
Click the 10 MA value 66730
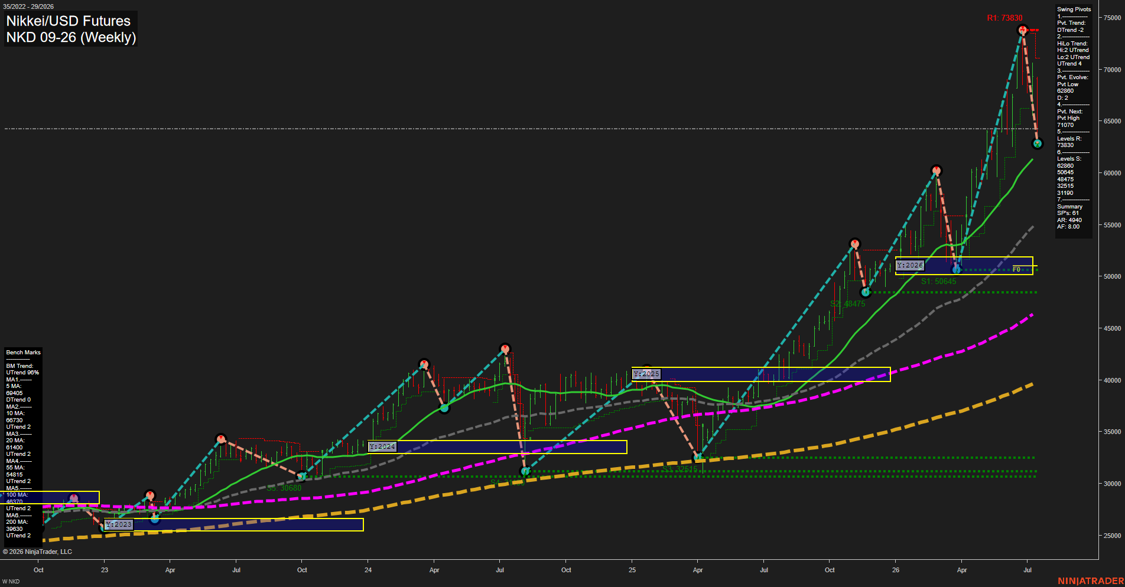point(14,420)
